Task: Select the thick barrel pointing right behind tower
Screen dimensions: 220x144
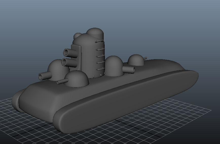Action: tap(129, 70)
